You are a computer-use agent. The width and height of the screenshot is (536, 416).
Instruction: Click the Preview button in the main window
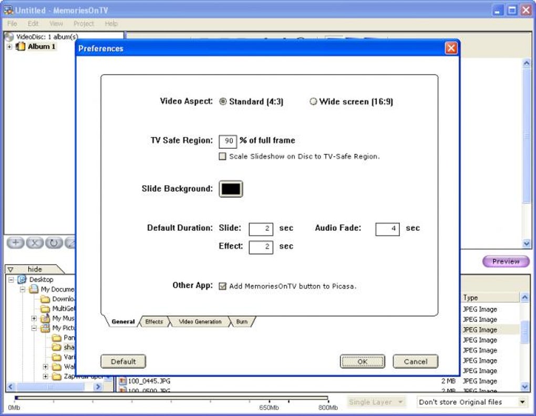point(506,261)
